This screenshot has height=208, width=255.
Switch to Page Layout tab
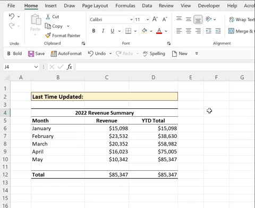point(95,6)
